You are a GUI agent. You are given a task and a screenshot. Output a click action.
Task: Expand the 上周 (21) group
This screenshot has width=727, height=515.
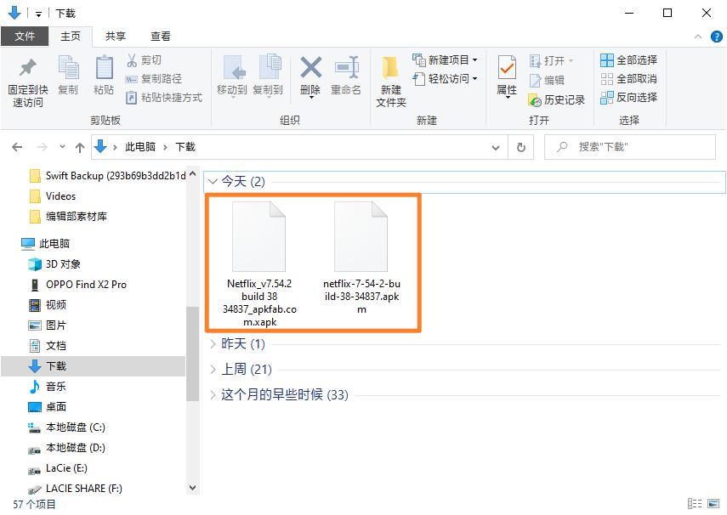pyautogui.click(x=213, y=369)
